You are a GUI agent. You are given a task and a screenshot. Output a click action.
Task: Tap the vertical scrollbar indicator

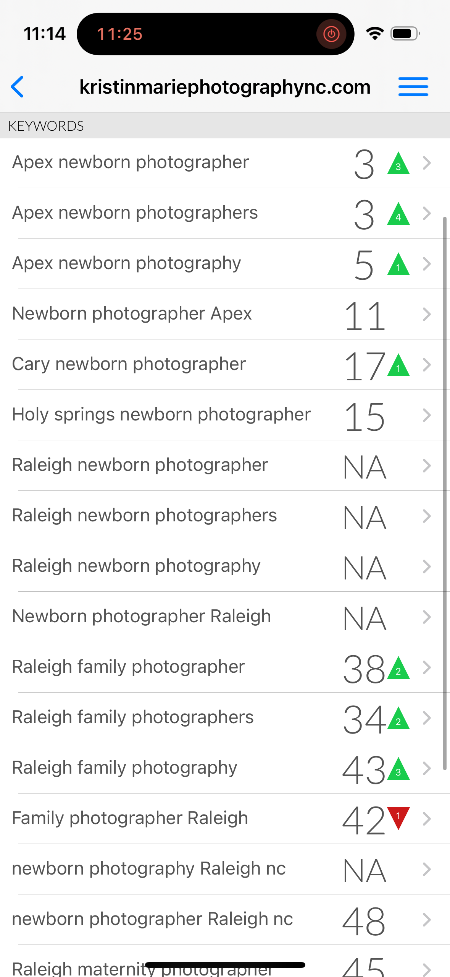point(445,493)
